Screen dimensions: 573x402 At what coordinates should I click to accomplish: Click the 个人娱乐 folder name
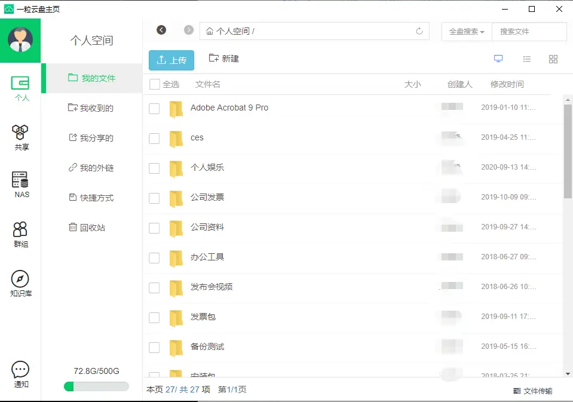pos(207,167)
